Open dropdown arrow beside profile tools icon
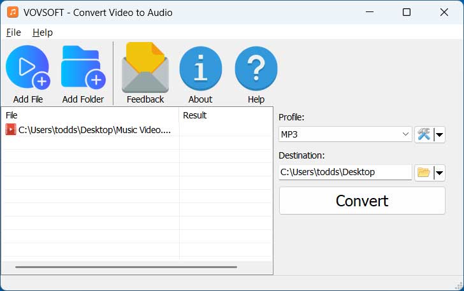The image size is (464, 291). coord(439,134)
